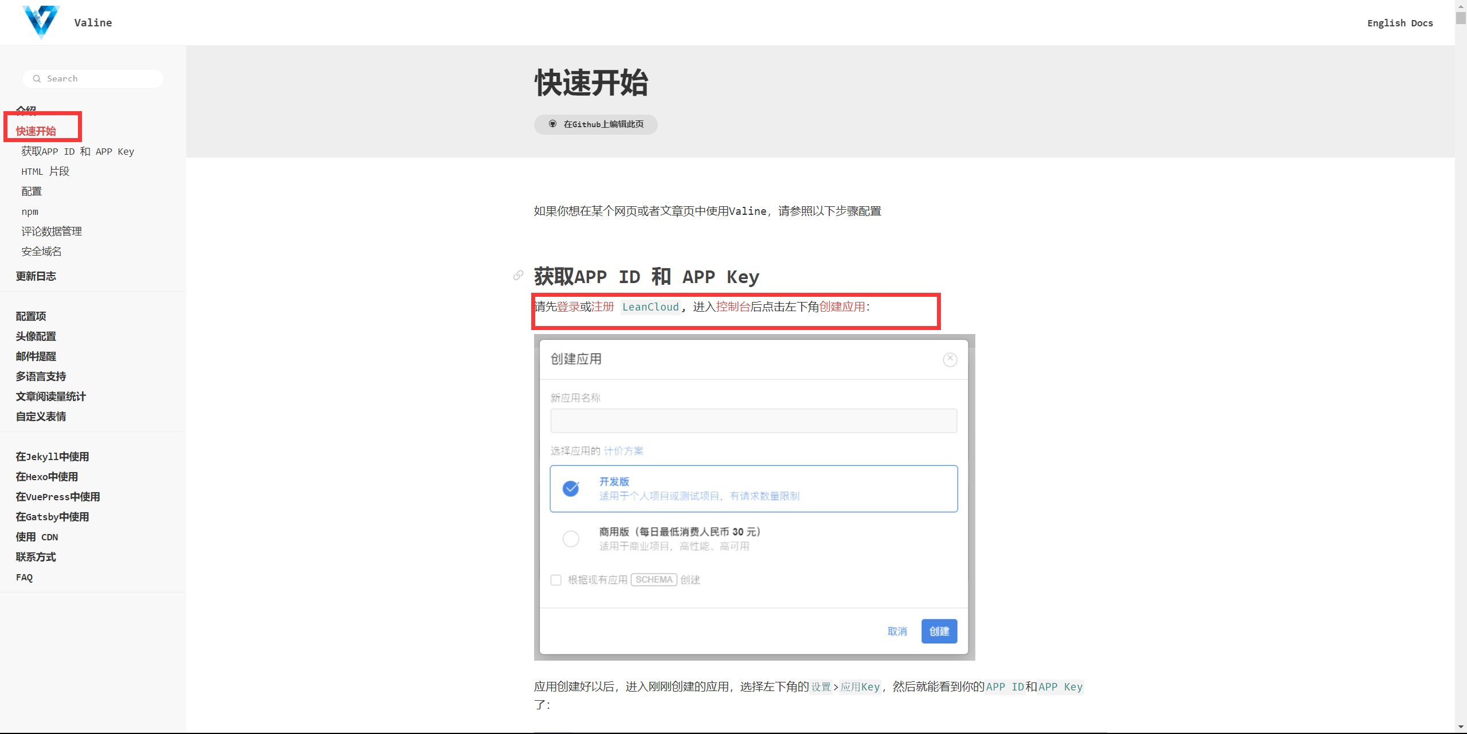Click the GitHub icon in the edit-page button
Image resolution: width=1467 pixels, height=734 pixels.
pos(552,124)
